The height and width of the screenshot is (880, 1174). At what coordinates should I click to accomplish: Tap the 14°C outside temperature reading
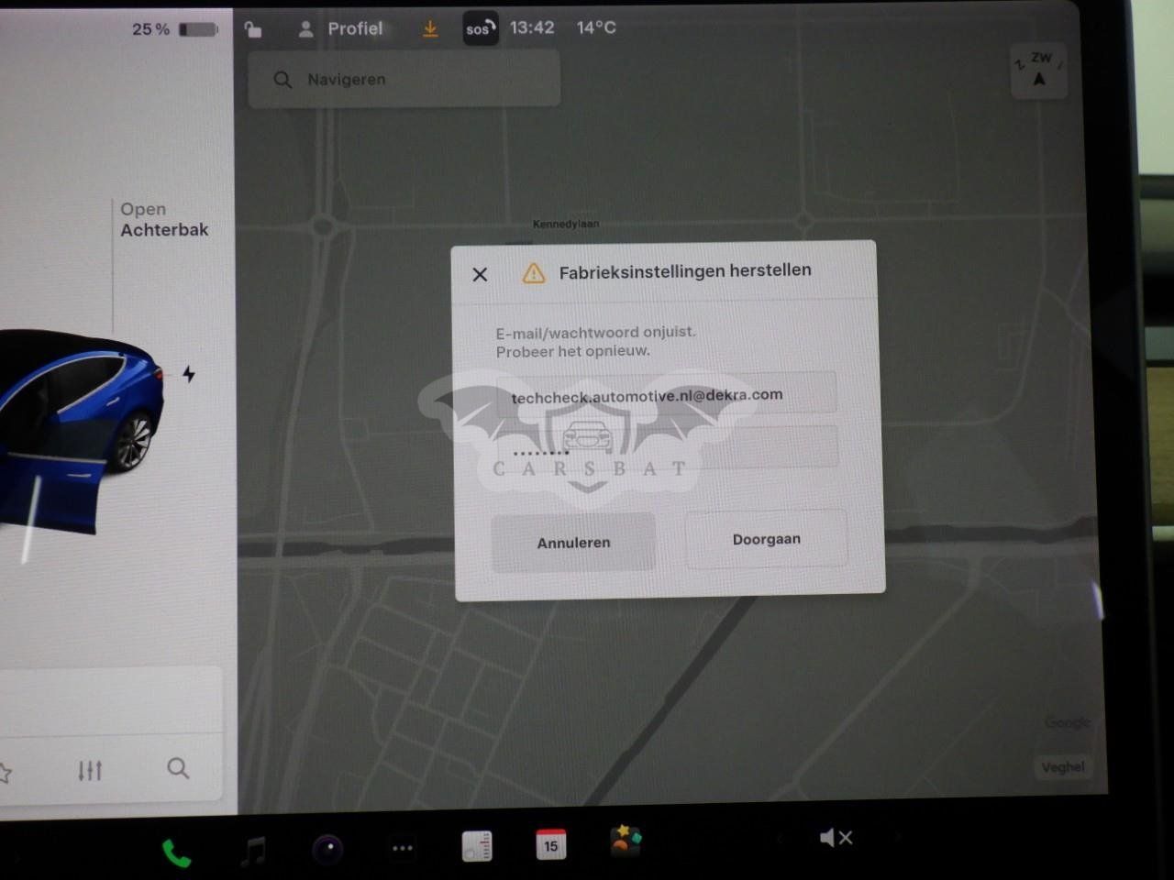coord(596,27)
